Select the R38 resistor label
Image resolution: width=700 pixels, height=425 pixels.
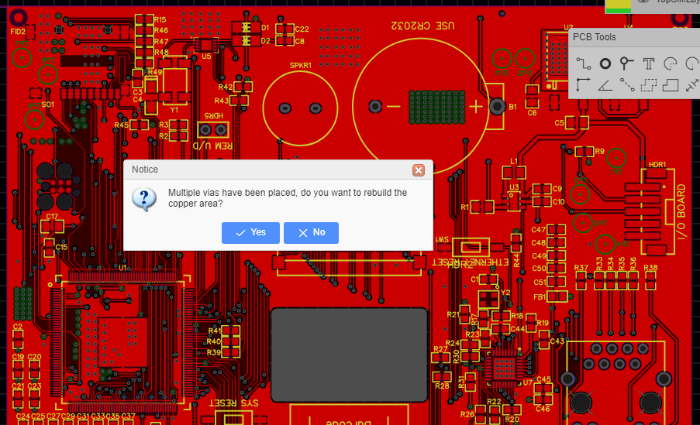click(x=650, y=268)
